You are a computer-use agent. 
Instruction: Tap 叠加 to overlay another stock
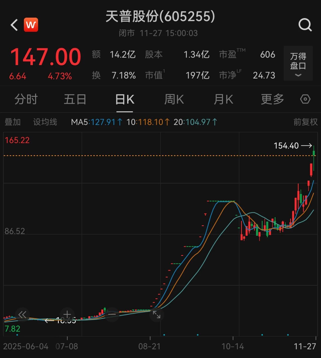pyautogui.click(x=13, y=122)
